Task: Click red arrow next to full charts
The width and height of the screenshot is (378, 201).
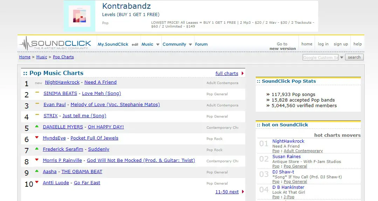Action: click(x=242, y=74)
